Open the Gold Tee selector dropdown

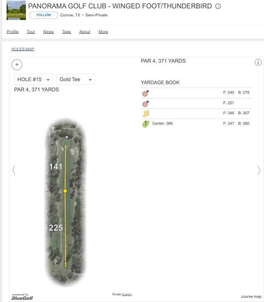pos(76,79)
